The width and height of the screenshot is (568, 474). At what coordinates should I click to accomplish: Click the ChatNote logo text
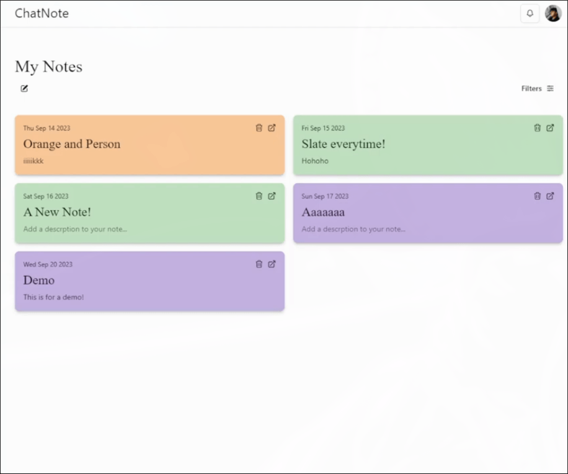pyautogui.click(x=42, y=13)
